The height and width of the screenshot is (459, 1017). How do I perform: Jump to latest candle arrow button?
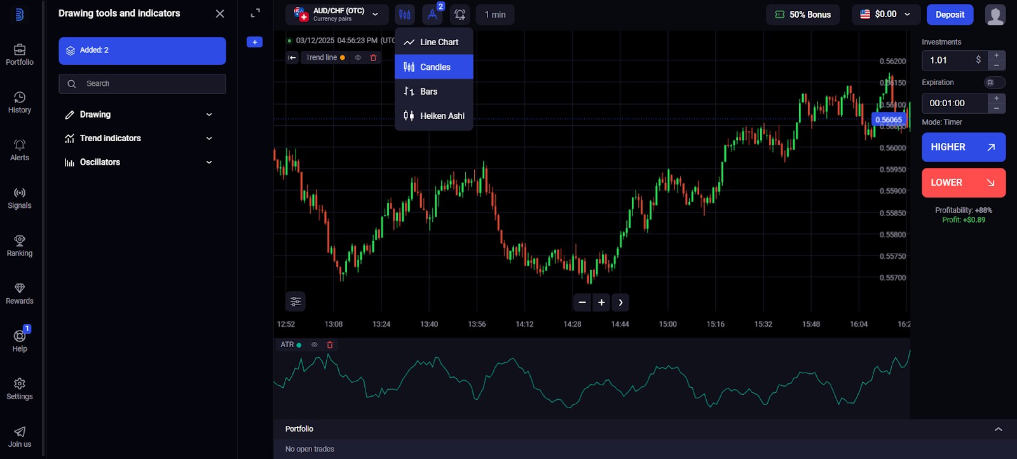tap(620, 303)
